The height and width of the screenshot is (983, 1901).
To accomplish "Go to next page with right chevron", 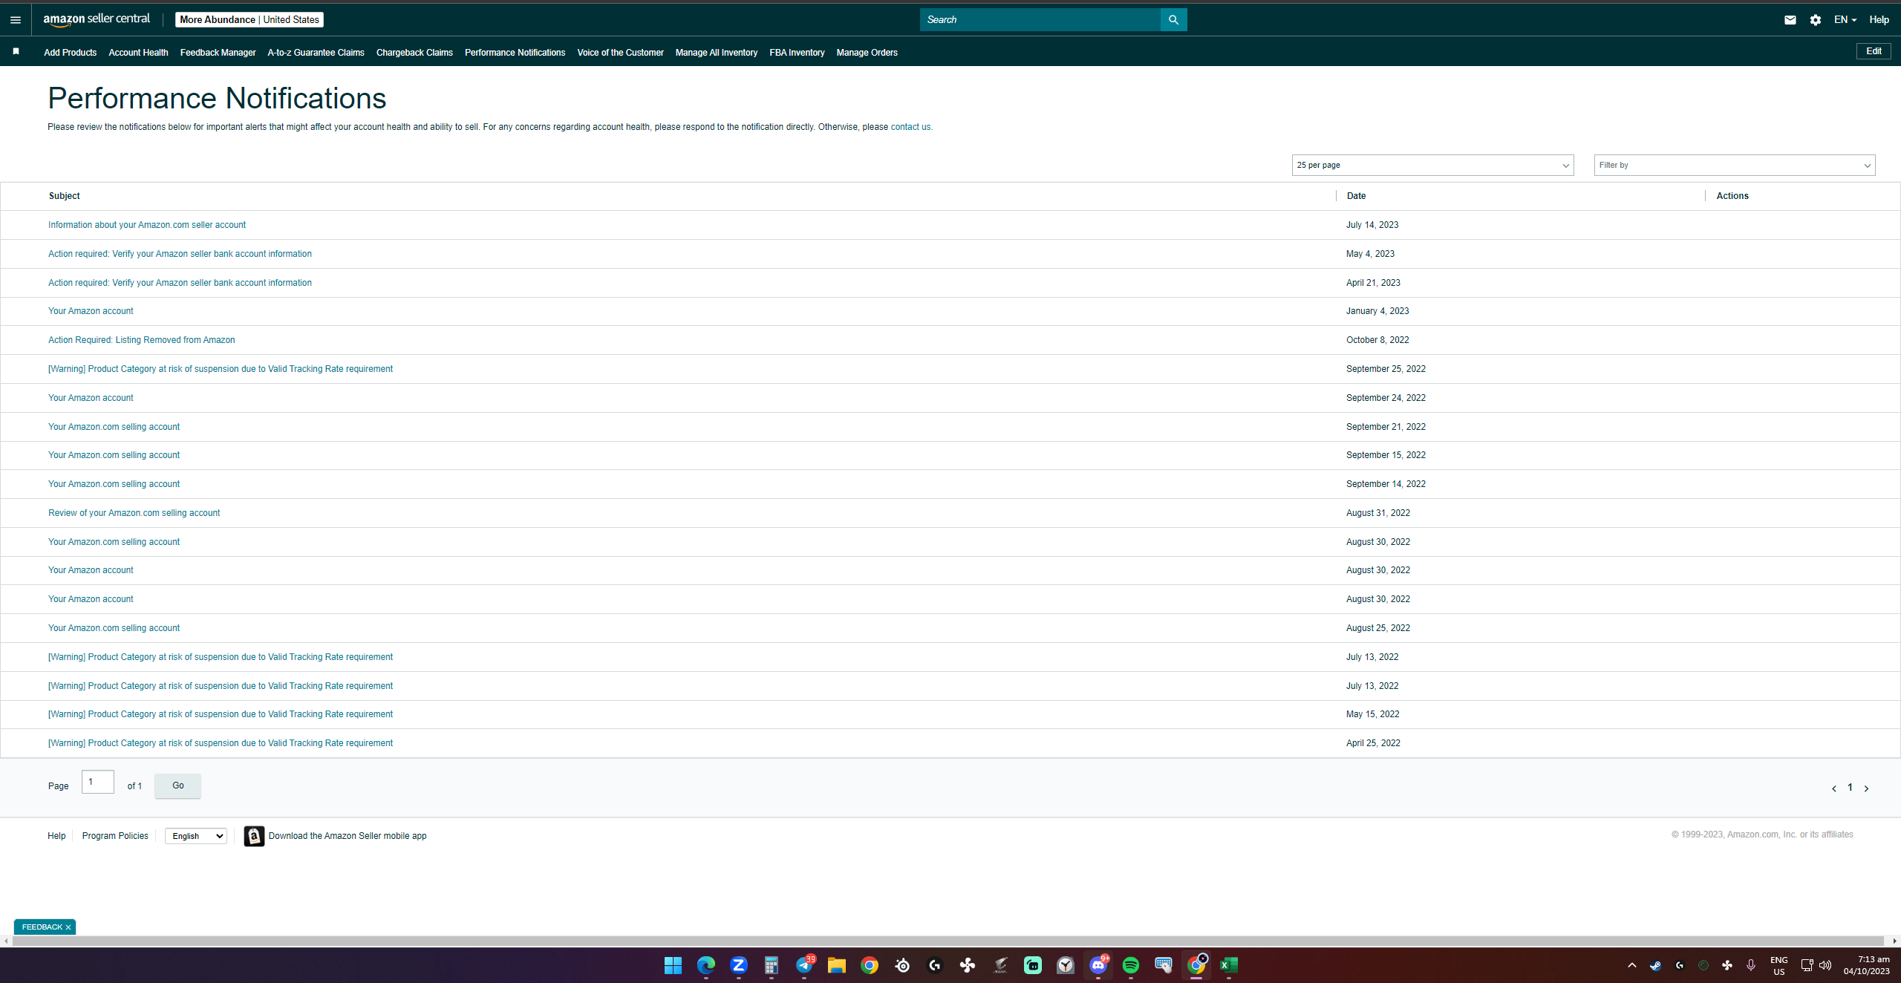I will pos(1866,788).
